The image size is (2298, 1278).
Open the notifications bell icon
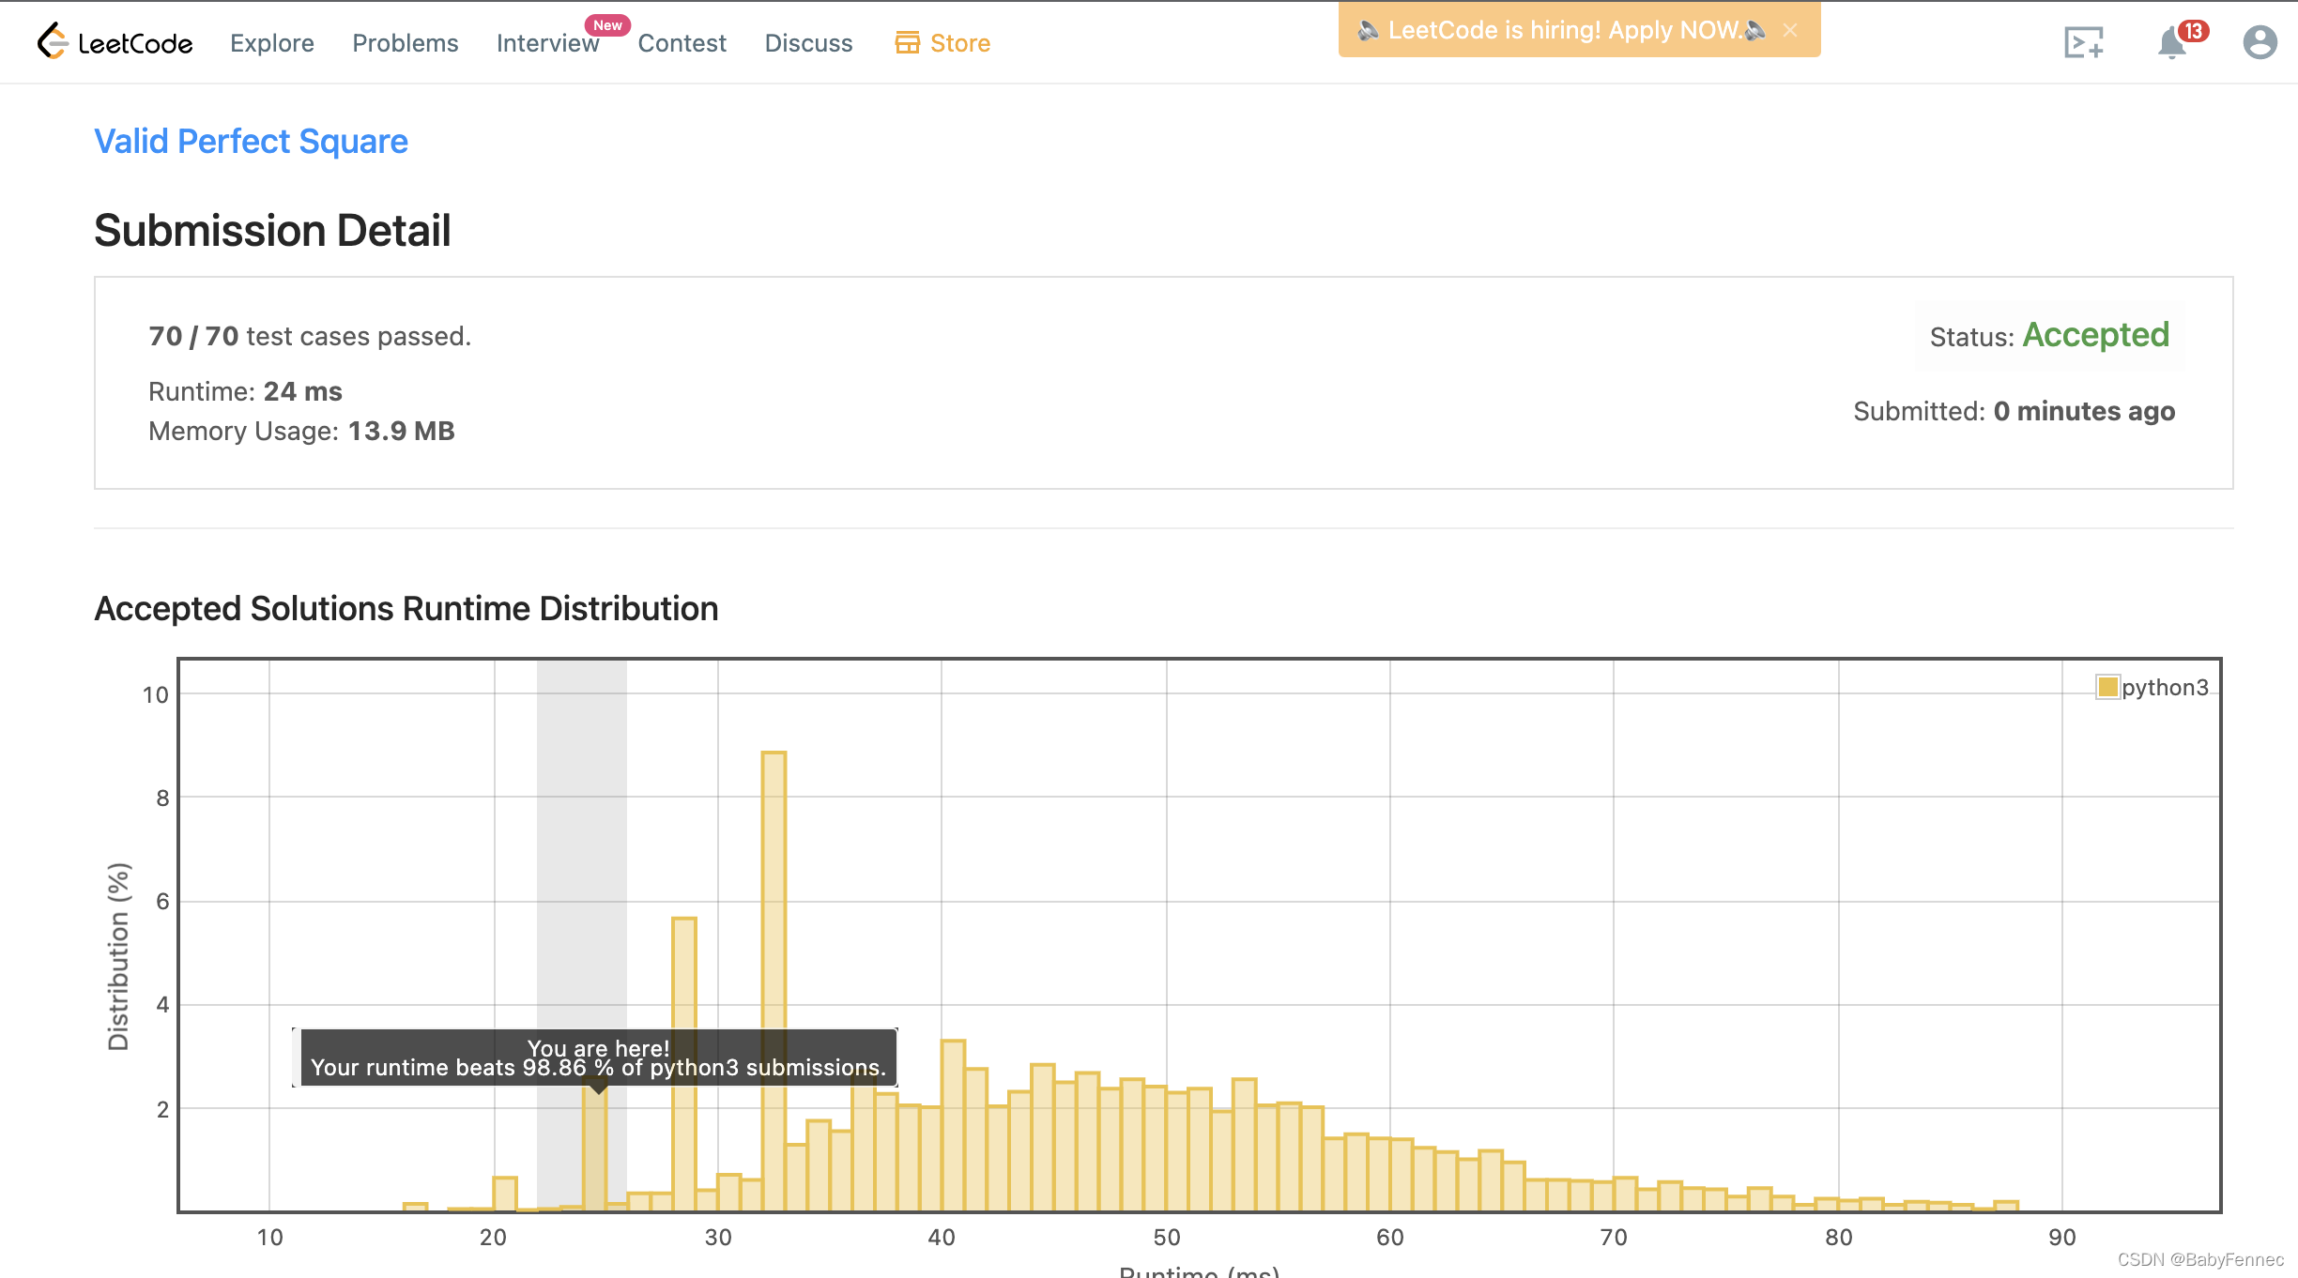[2171, 43]
